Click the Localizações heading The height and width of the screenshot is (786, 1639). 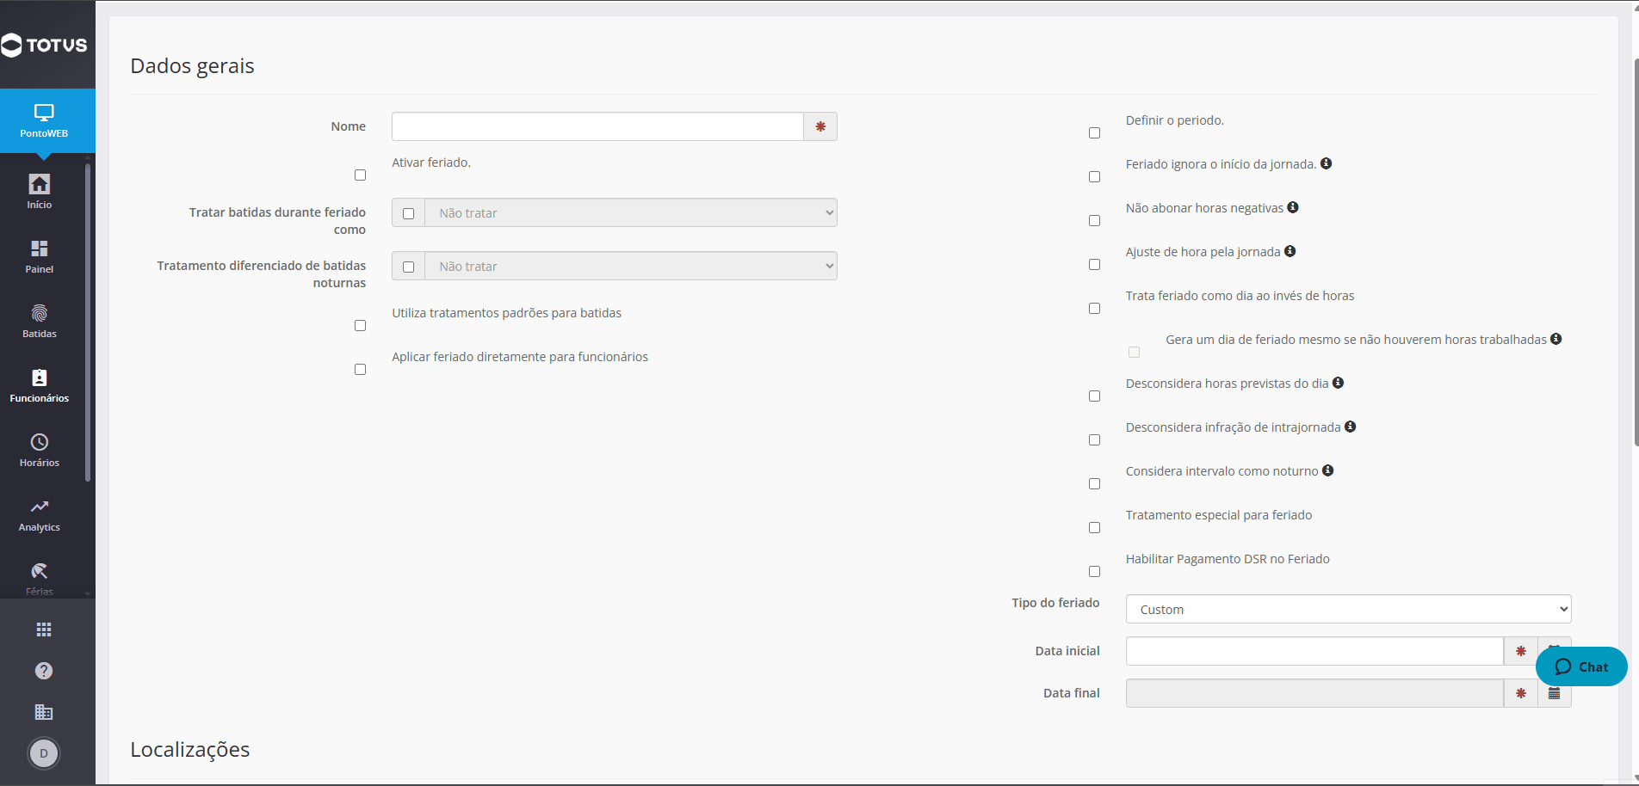click(190, 750)
